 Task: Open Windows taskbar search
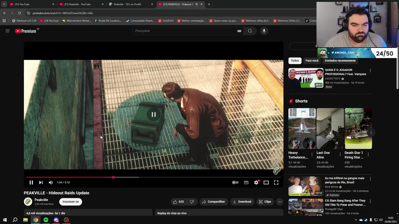click(x=15, y=220)
